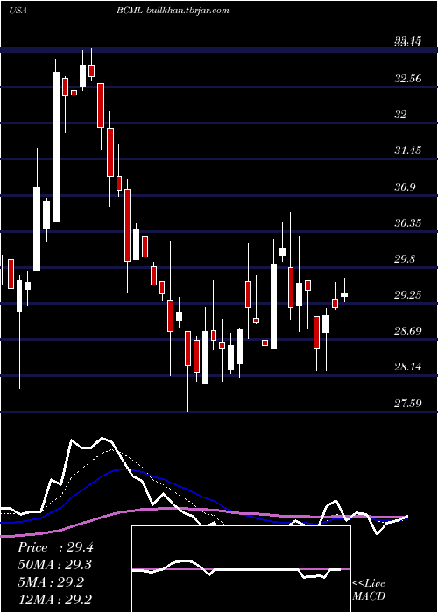438x613 pixels.
Task: Click the 29.8 price level label
Action: [405, 259]
